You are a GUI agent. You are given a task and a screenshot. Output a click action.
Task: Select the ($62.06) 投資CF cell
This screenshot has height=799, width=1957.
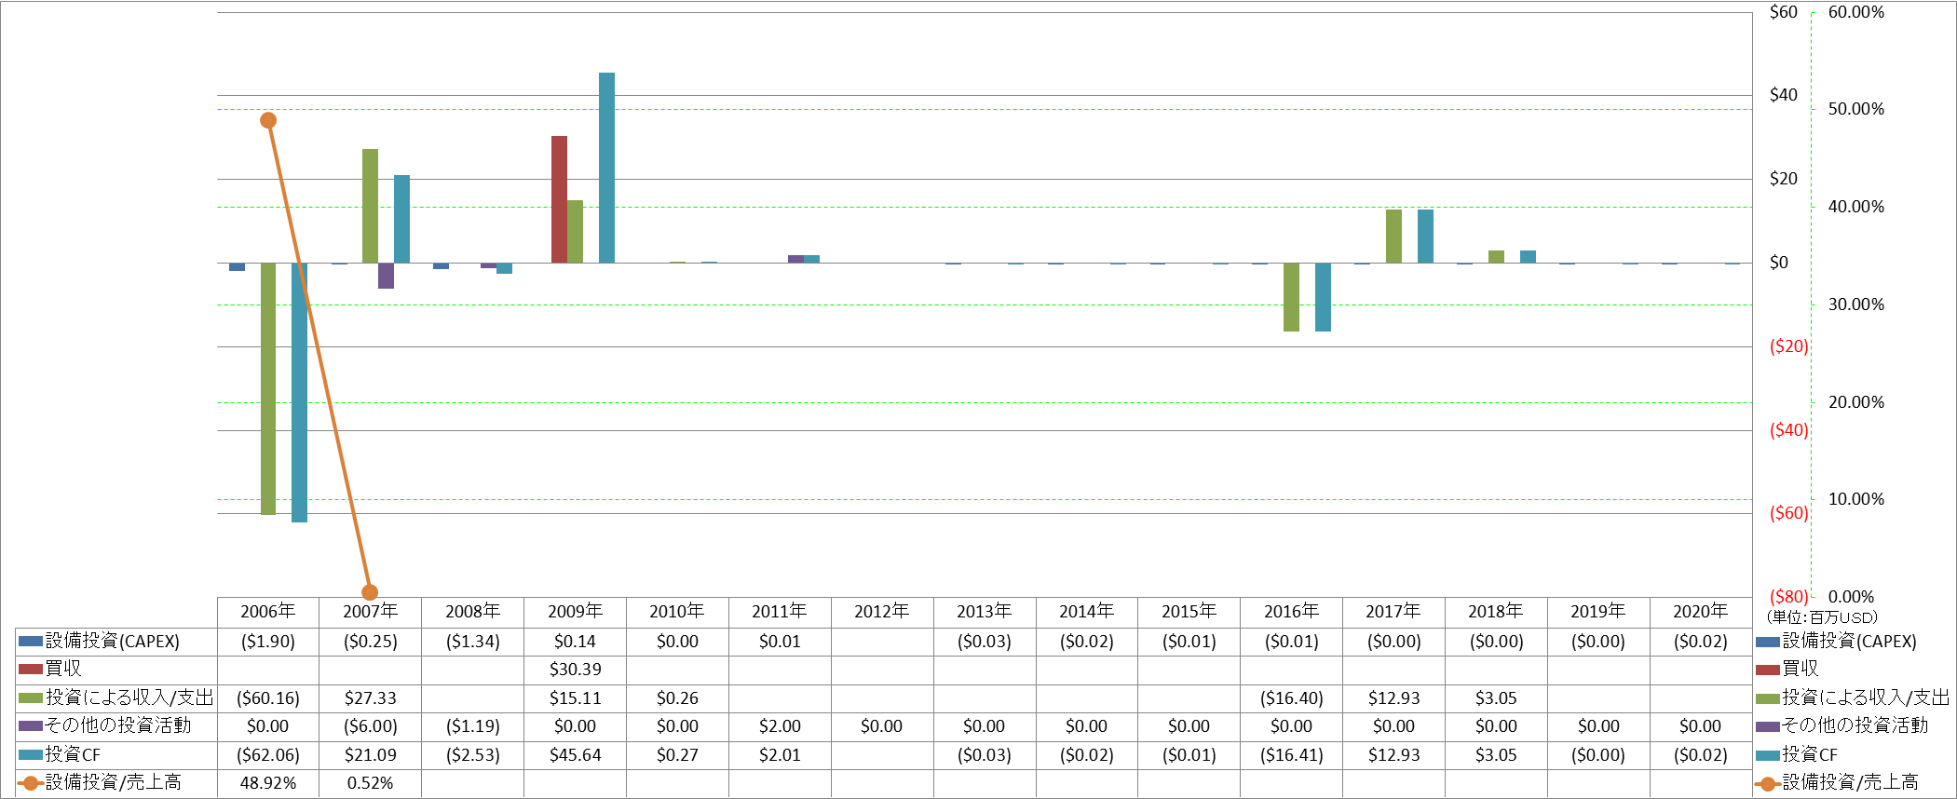(268, 755)
